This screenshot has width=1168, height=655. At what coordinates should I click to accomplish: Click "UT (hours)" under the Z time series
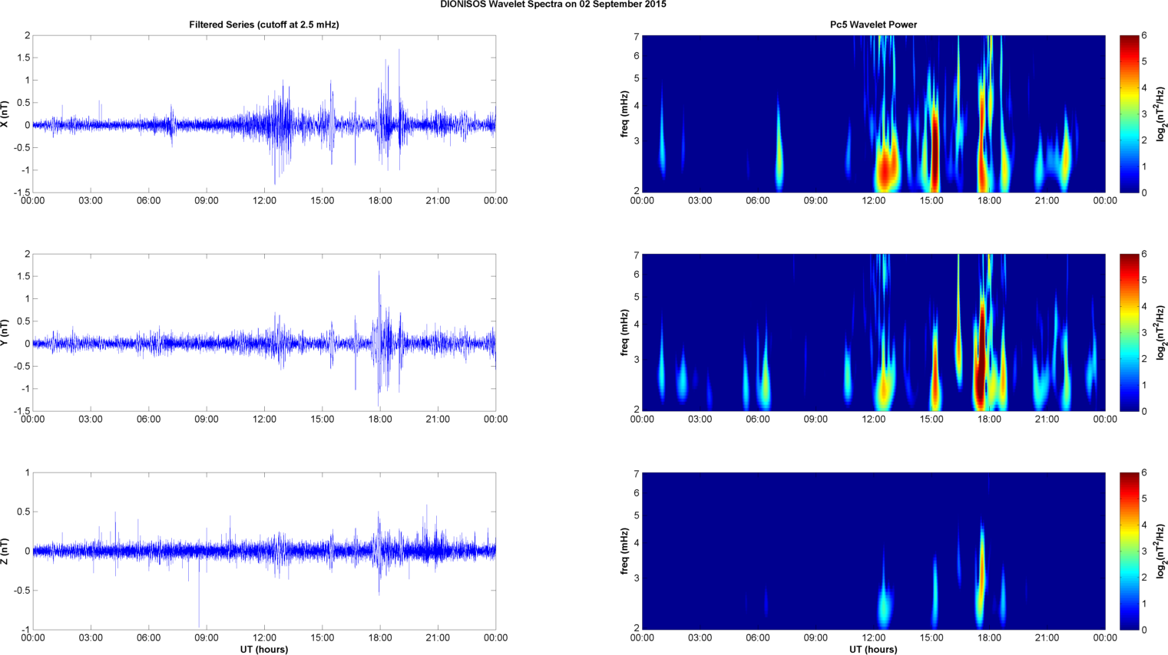pos(264,650)
